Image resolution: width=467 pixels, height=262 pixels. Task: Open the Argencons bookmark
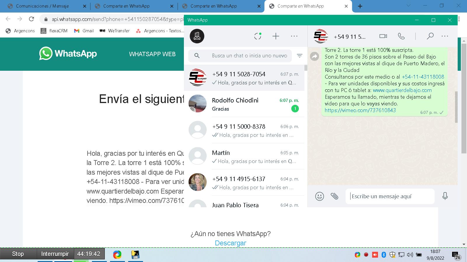pos(20,31)
